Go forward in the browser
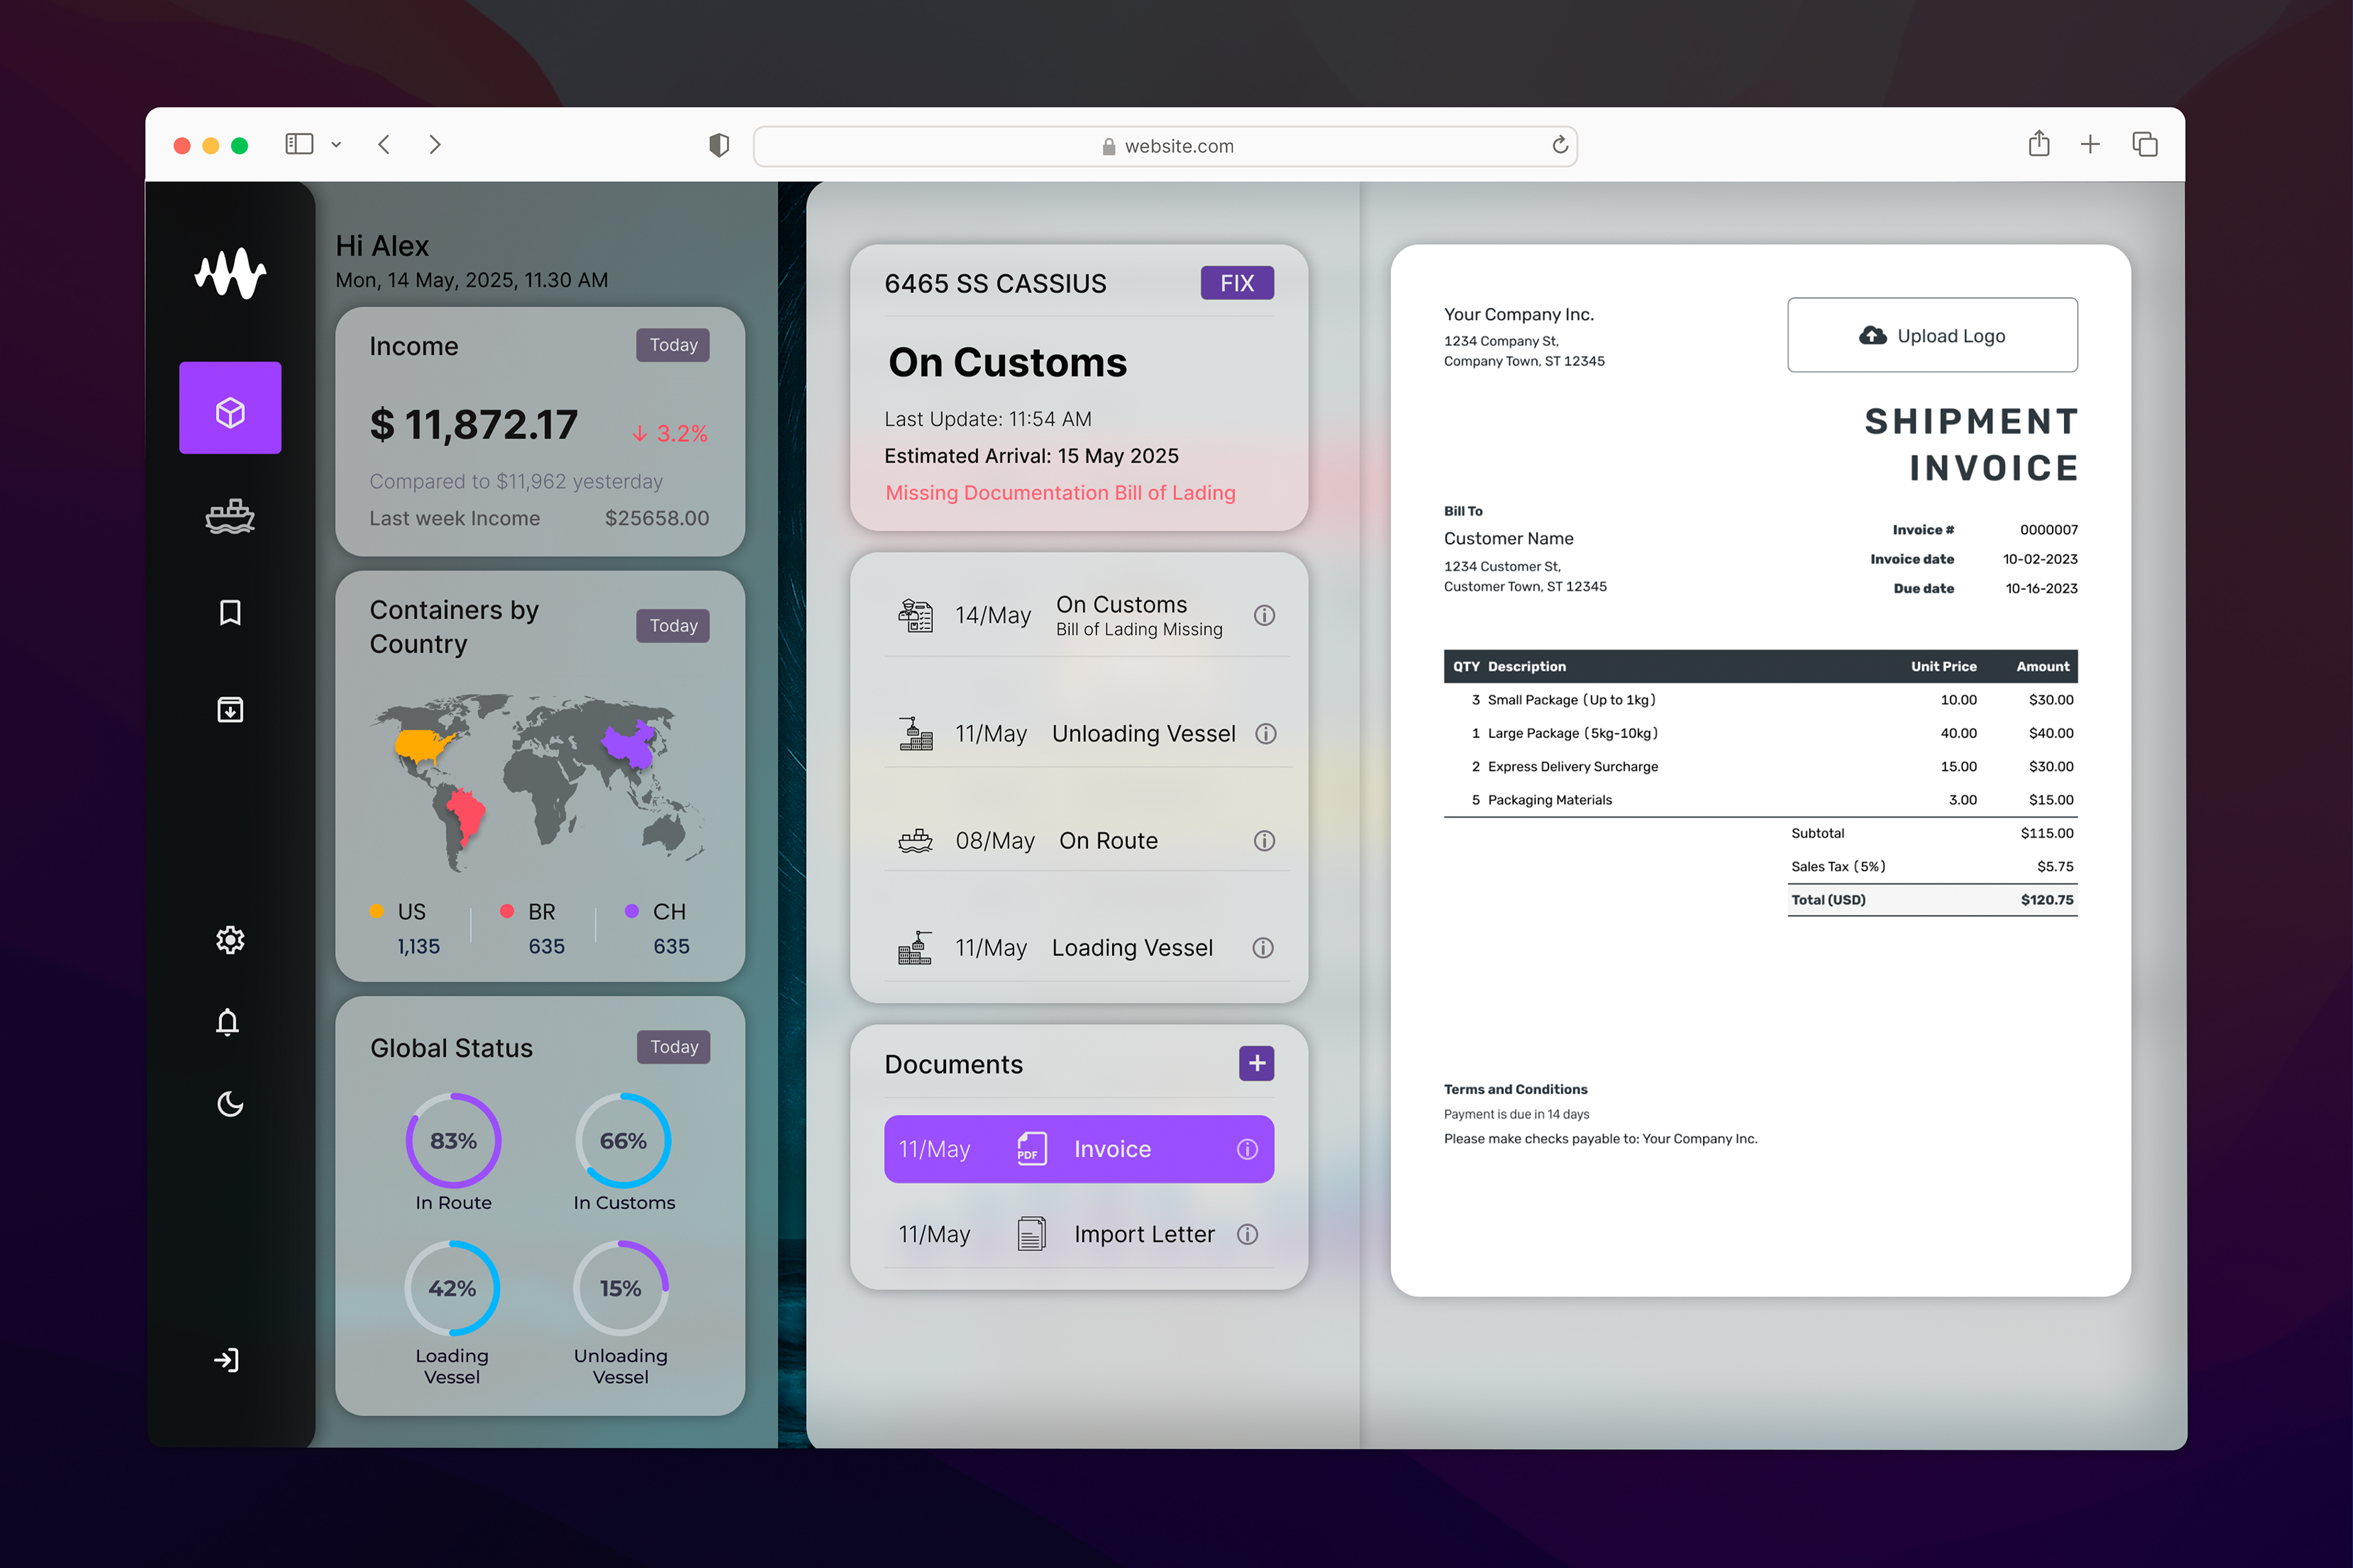The image size is (2353, 1568). 434,144
